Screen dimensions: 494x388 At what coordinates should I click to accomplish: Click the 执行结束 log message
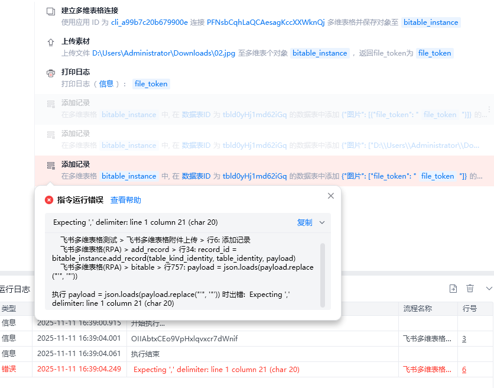tap(145, 354)
